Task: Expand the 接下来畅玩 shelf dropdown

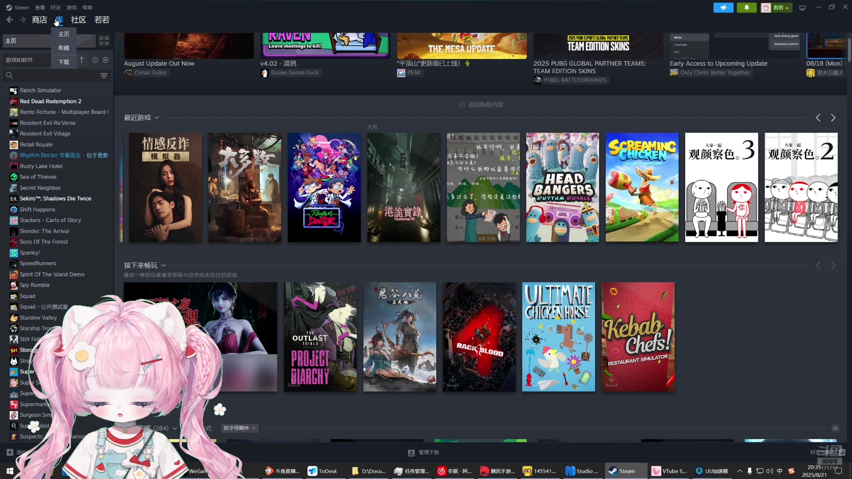Action: pyautogui.click(x=163, y=265)
